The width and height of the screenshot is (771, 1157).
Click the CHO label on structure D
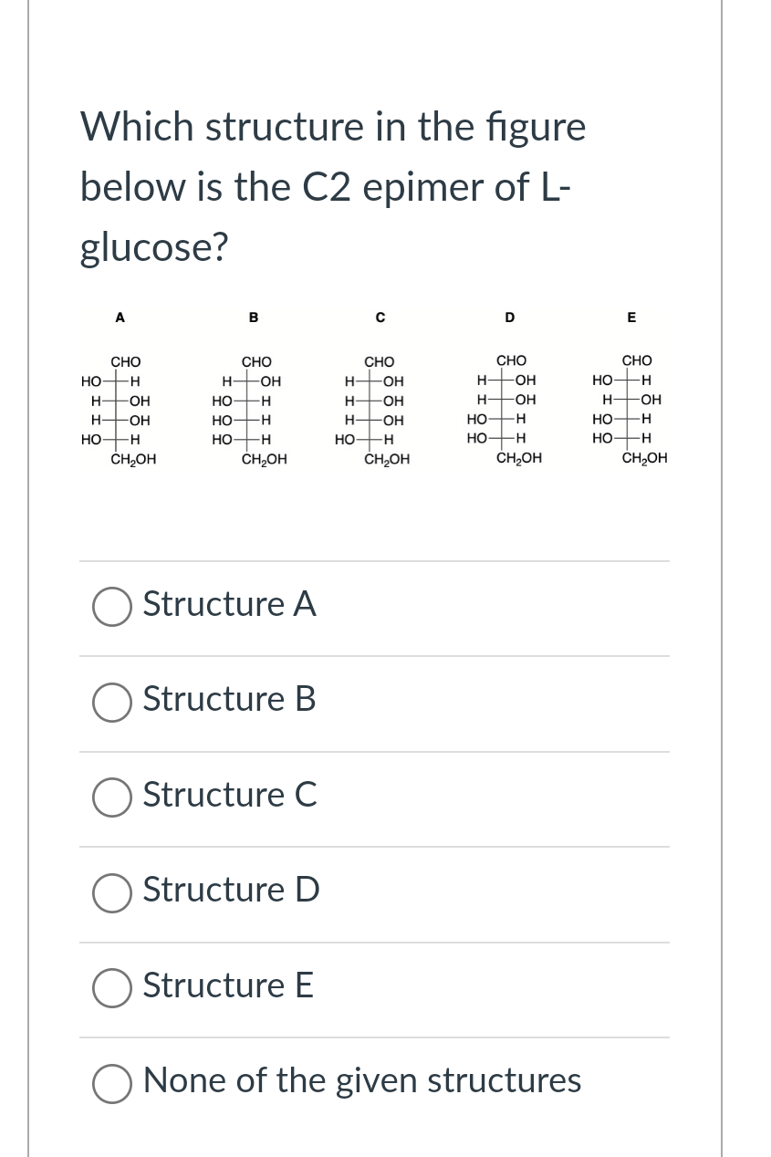tap(509, 361)
